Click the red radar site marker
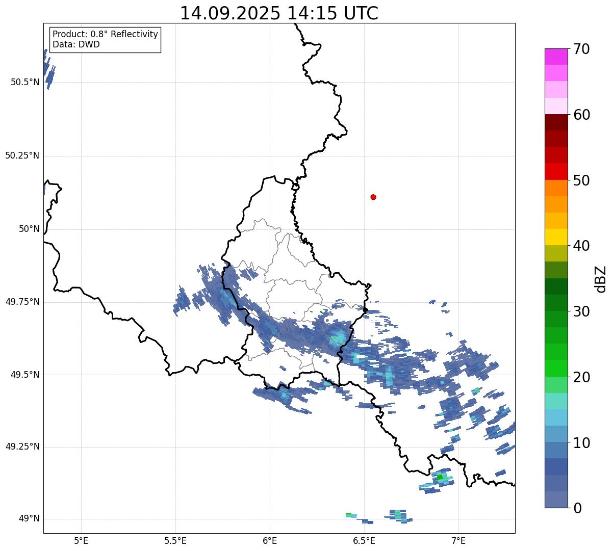Image resolution: width=613 pixels, height=551 pixels. (373, 197)
